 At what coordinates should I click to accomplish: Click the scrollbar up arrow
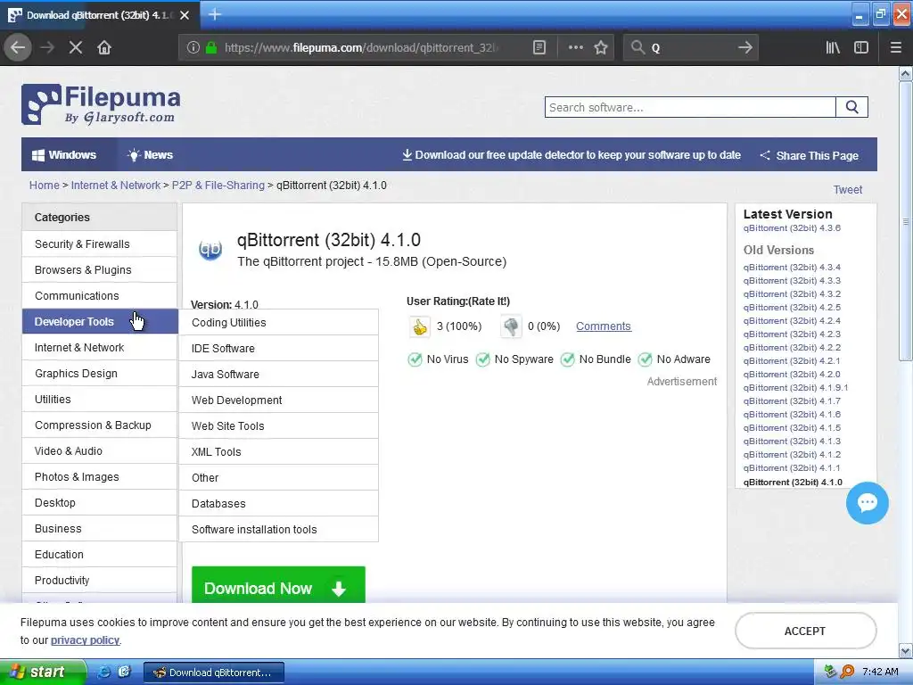[x=905, y=73]
